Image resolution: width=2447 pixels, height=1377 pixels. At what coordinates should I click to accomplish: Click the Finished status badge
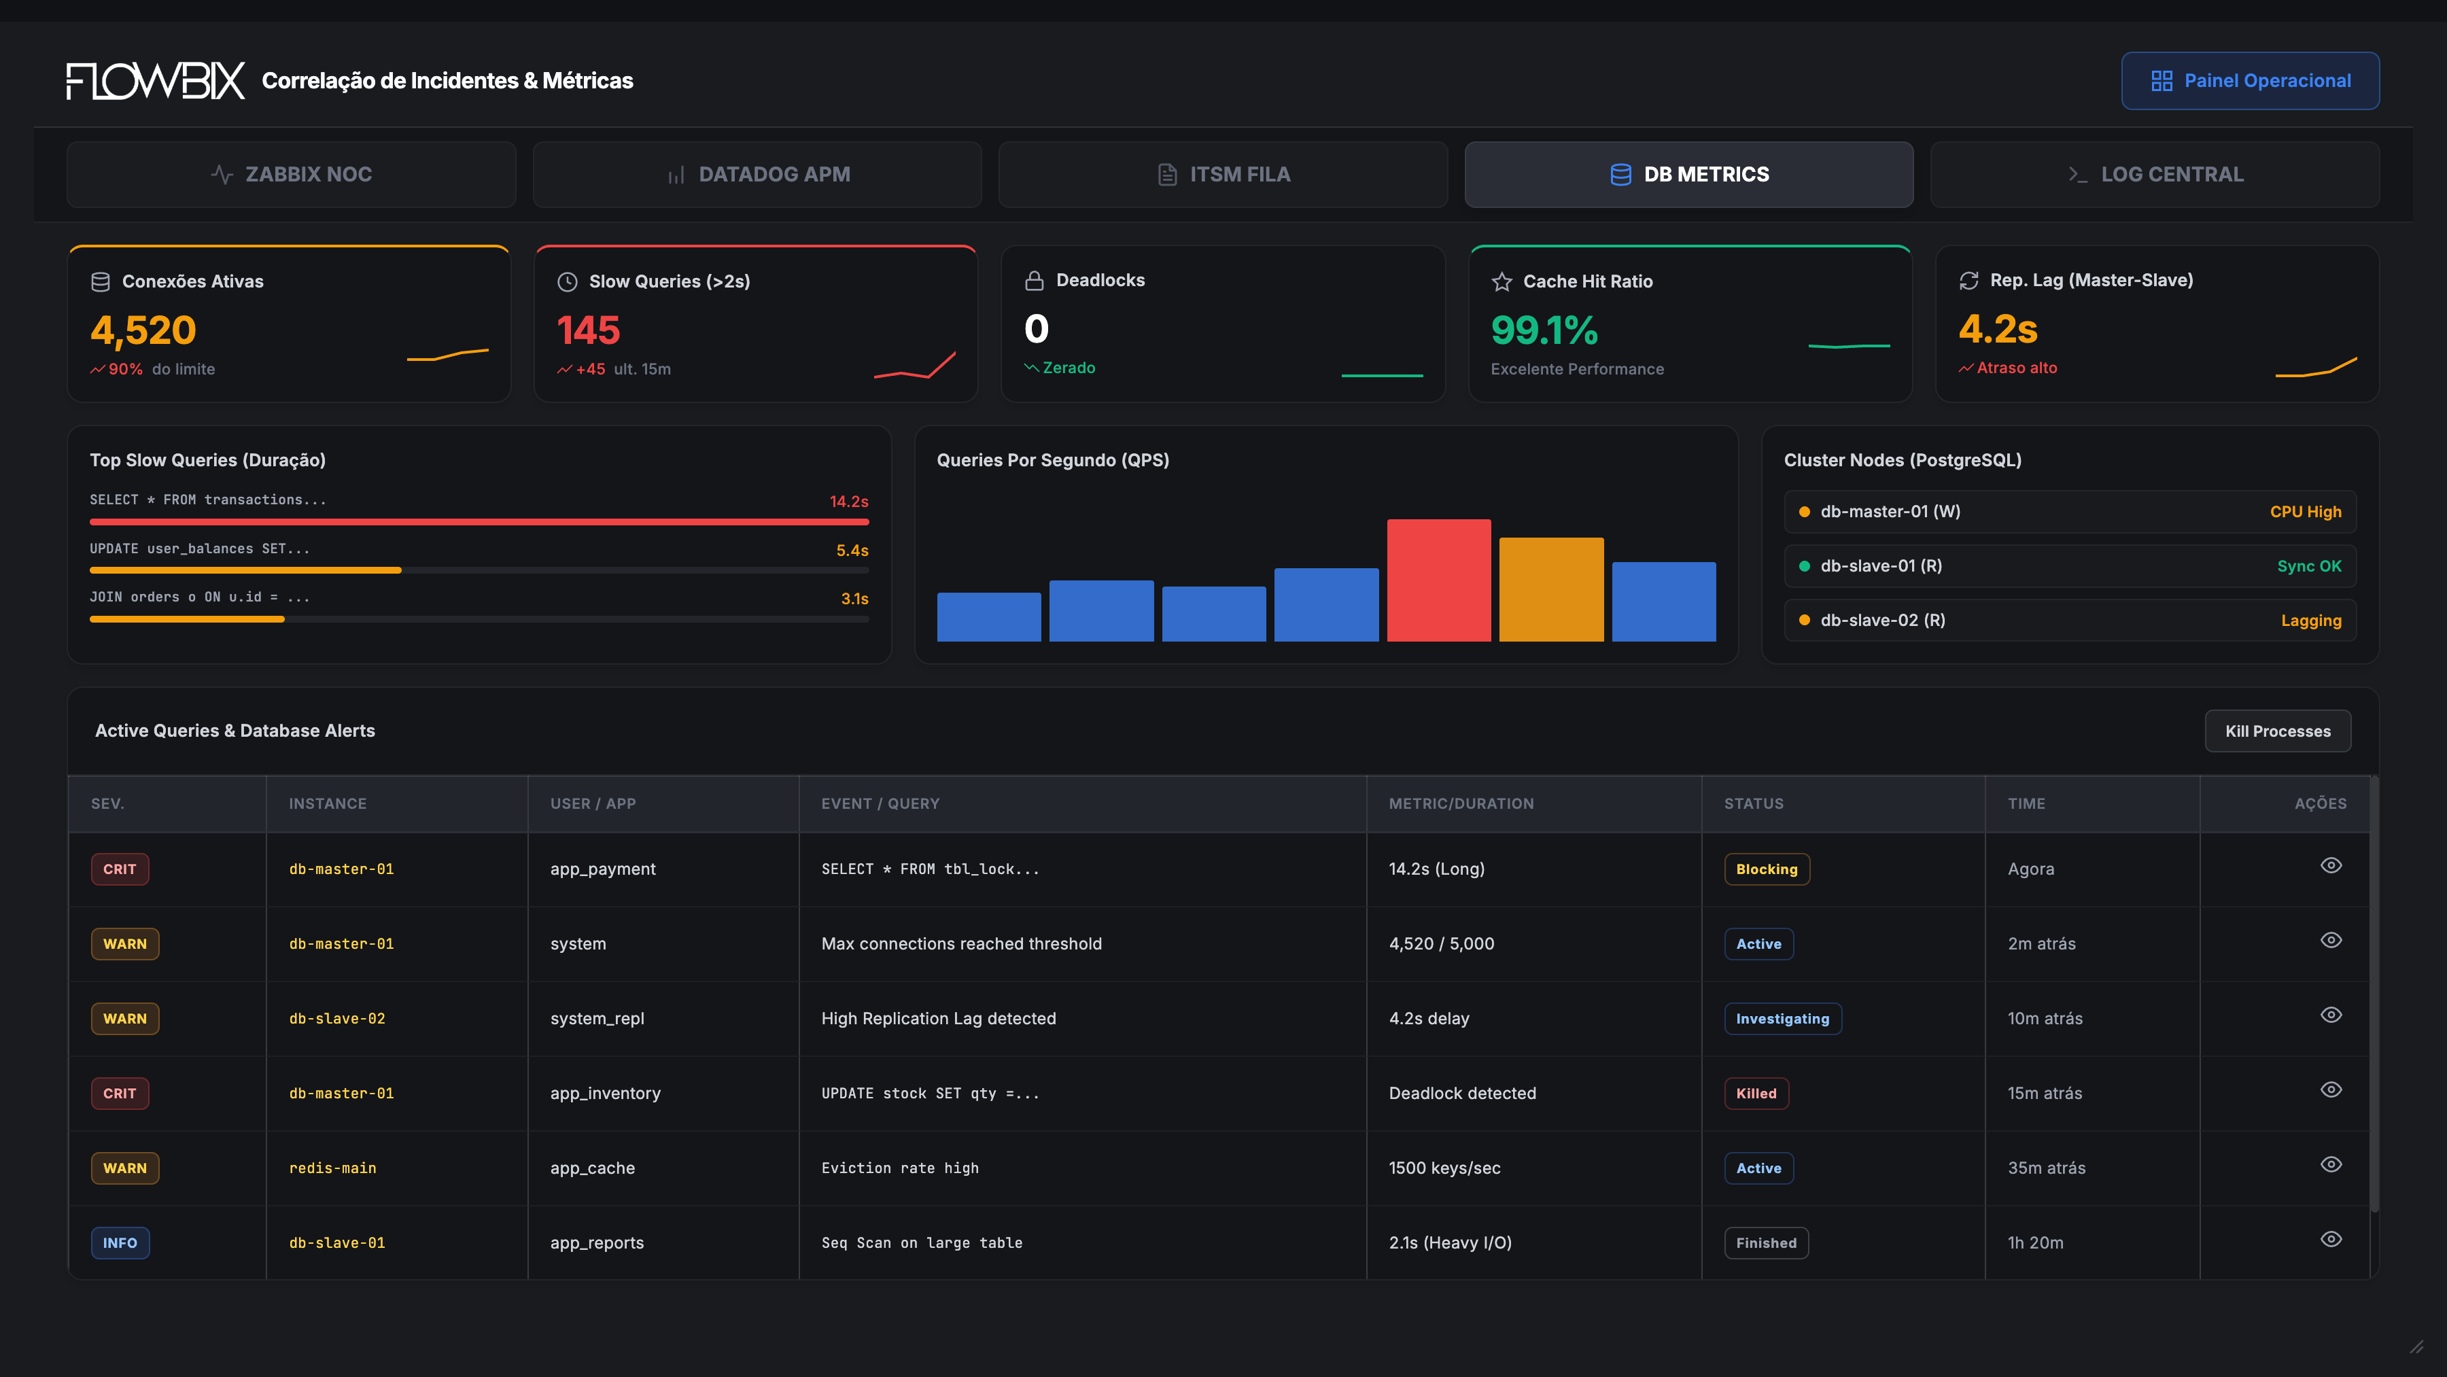click(1766, 1243)
